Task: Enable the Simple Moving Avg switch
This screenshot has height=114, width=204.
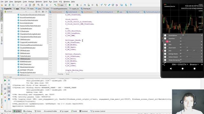Action: (x=165, y=60)
